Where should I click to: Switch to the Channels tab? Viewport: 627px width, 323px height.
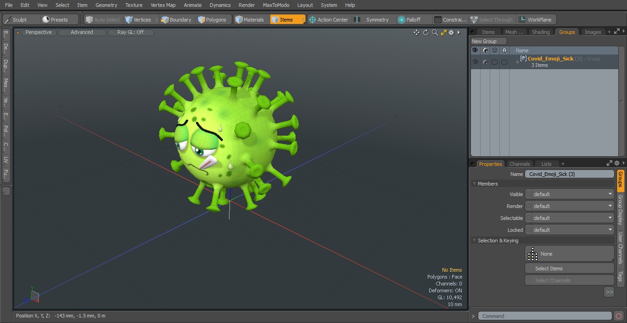[x=520, y=164]
